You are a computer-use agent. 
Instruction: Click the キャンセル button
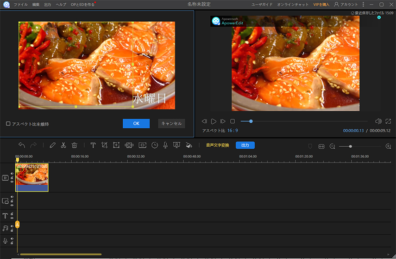[171, 123]
